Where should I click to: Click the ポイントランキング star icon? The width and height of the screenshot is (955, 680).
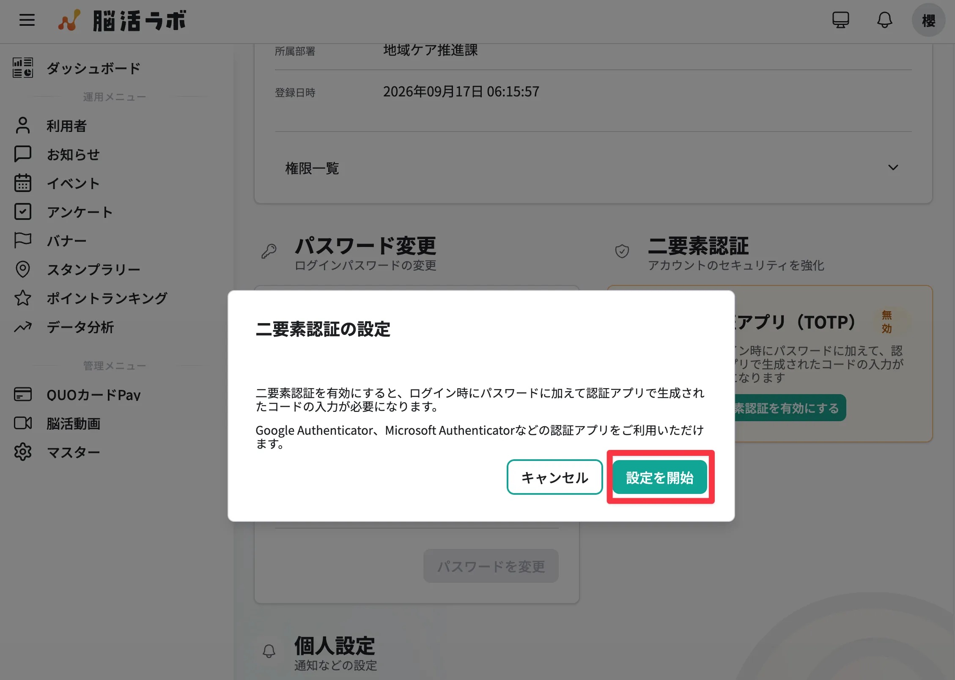[23, 298]
